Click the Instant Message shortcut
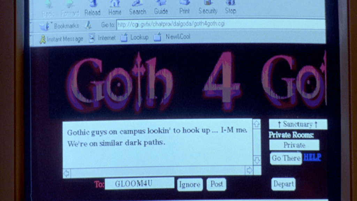Screen dimensions: 357x201 tap(61, 39)
